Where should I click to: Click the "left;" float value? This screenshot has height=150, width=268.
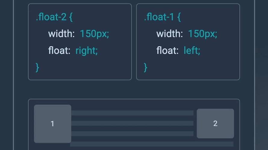click(192, 50)
